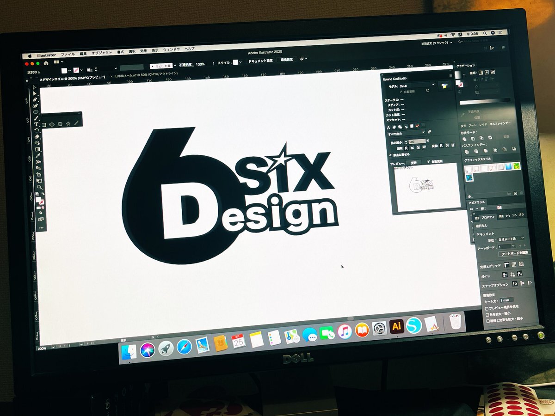555x416 pixels.
Task: Pick the Star shape in floating shape toolbar
Action: click(68, 123)
